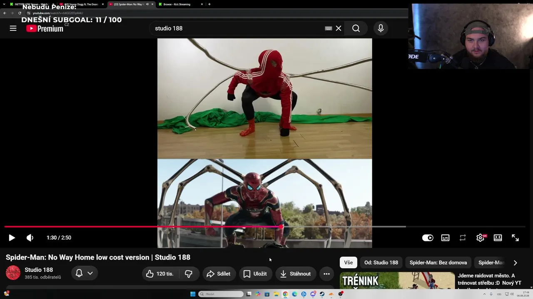Mute the Spider-Man tab via speaker icon
The width and height of the screenshot is (533, 299).
147,4
